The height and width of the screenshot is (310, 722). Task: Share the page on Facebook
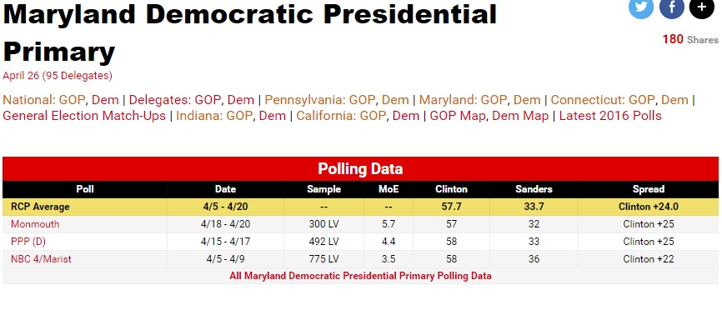pos(671,7)
